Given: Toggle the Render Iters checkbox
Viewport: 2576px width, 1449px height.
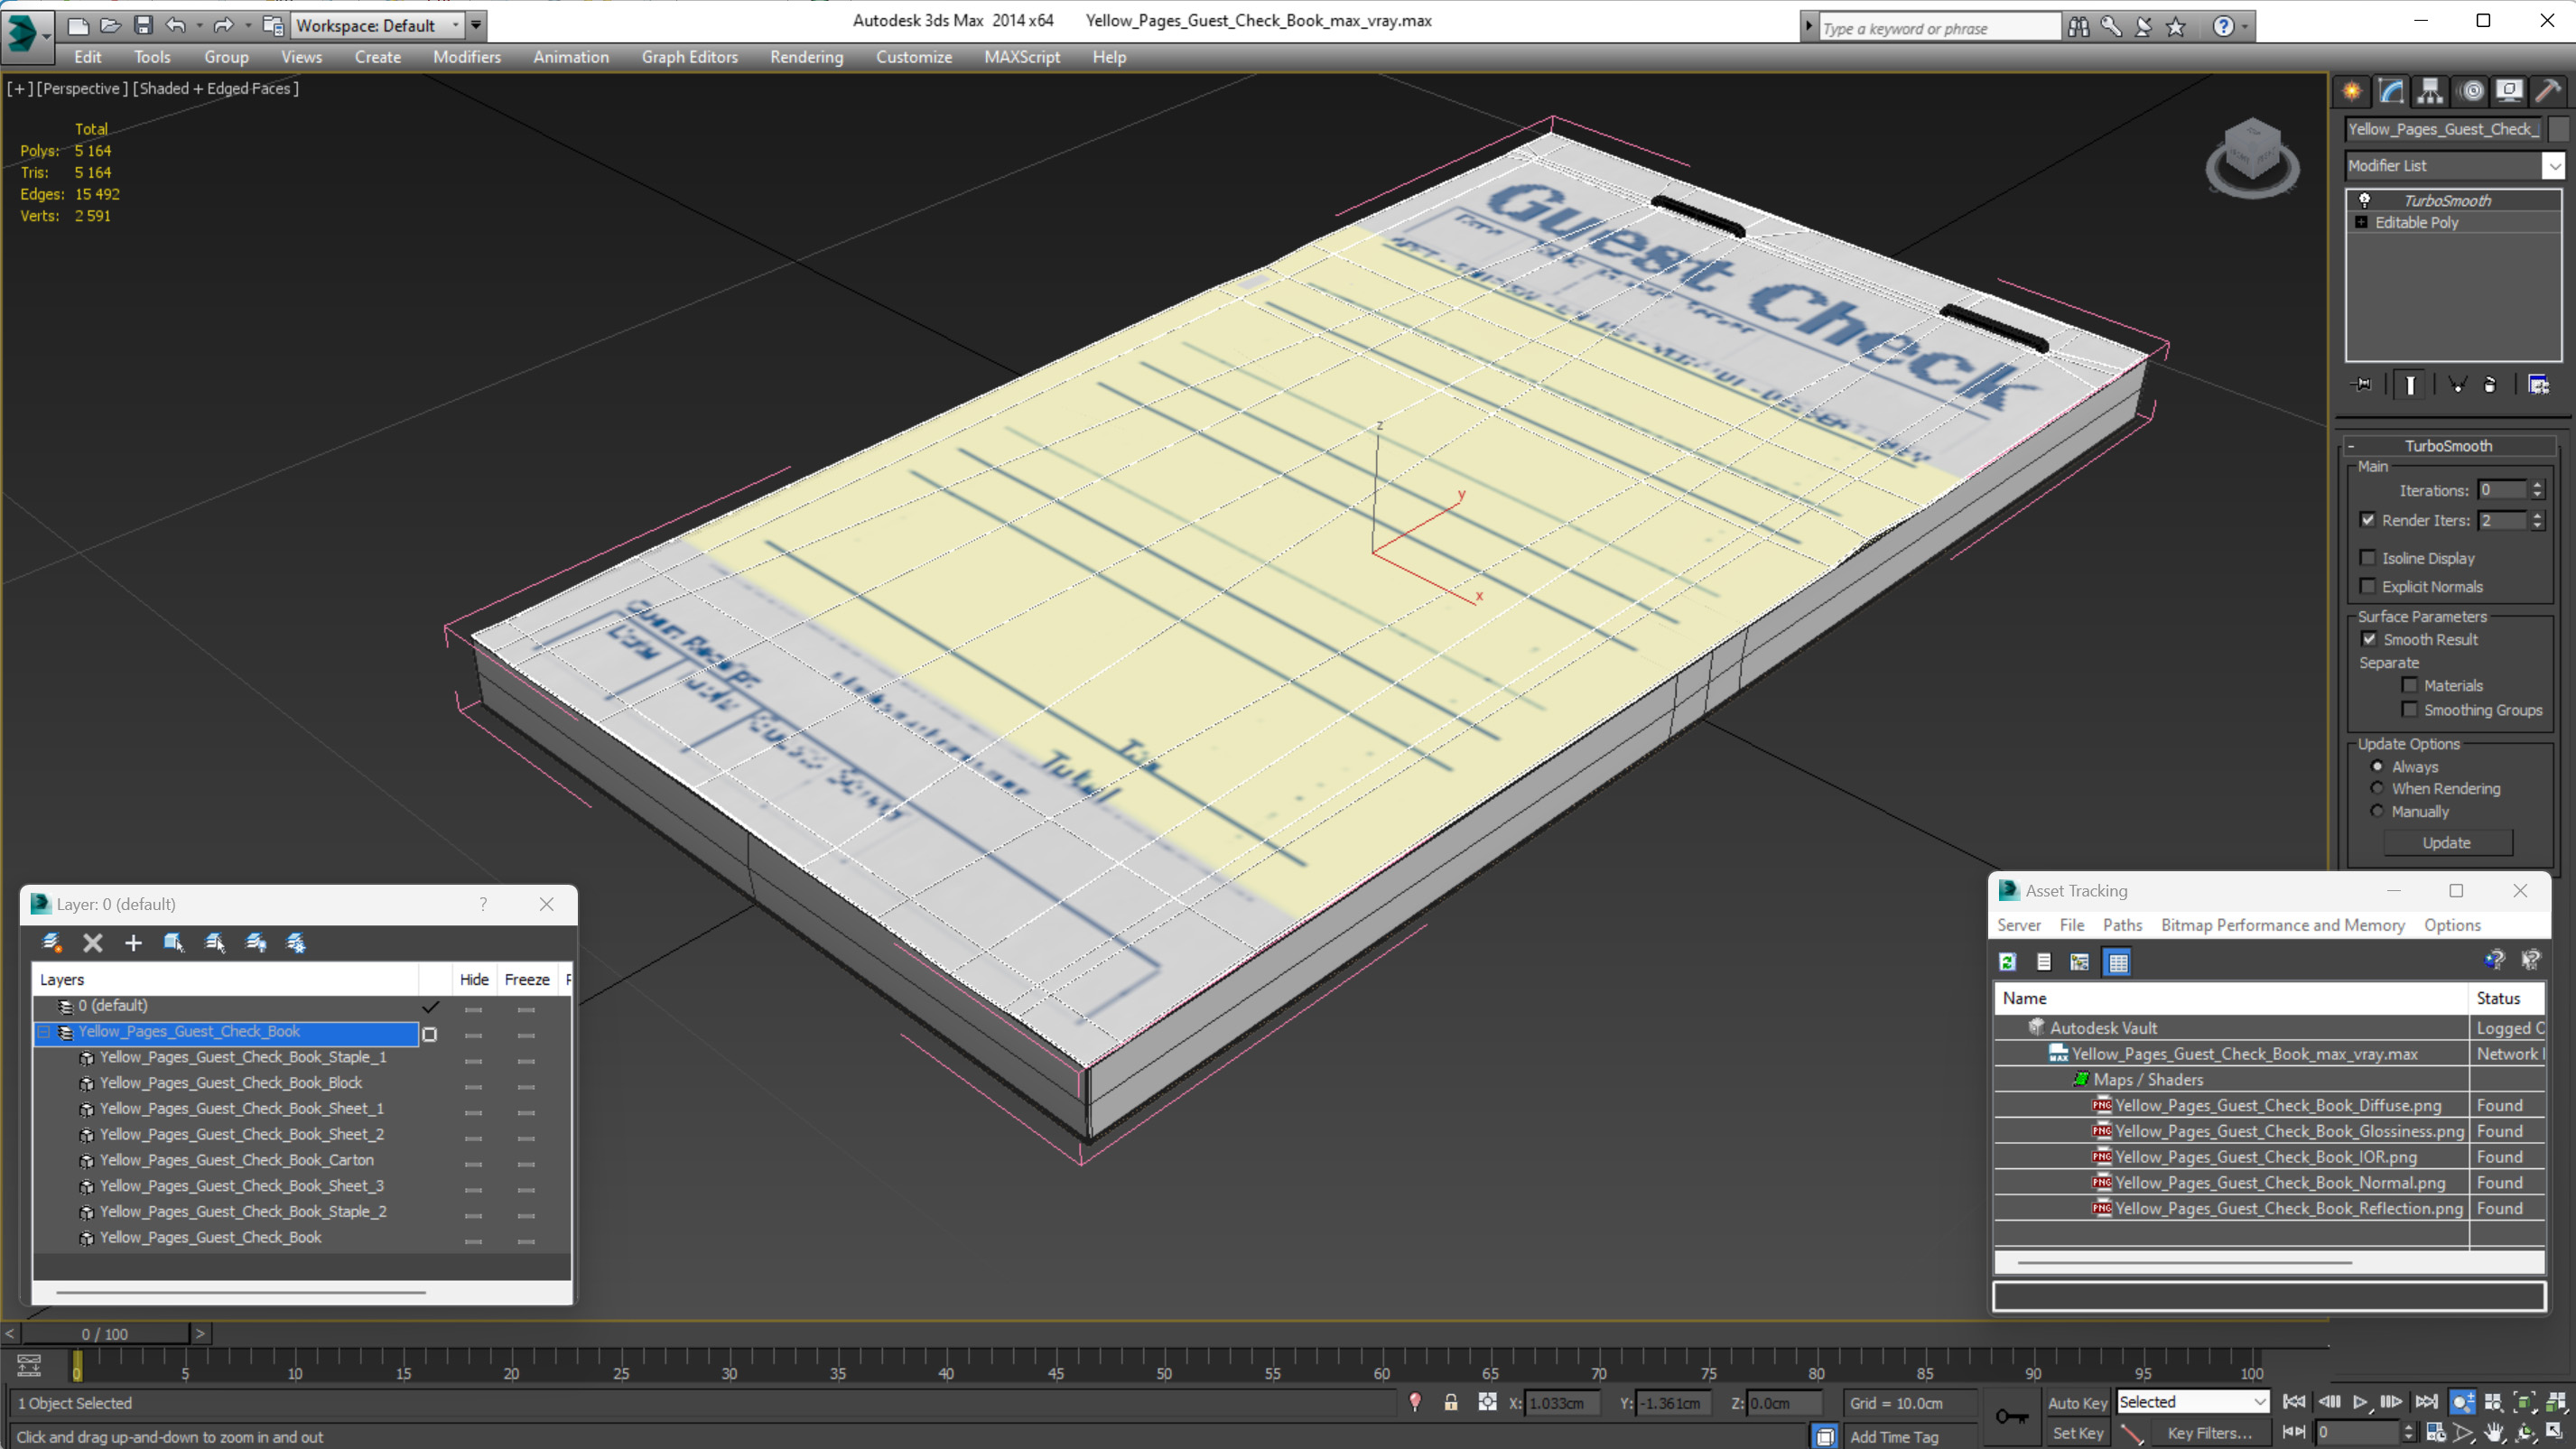Looking at the screenshot, I should 2368,520.
